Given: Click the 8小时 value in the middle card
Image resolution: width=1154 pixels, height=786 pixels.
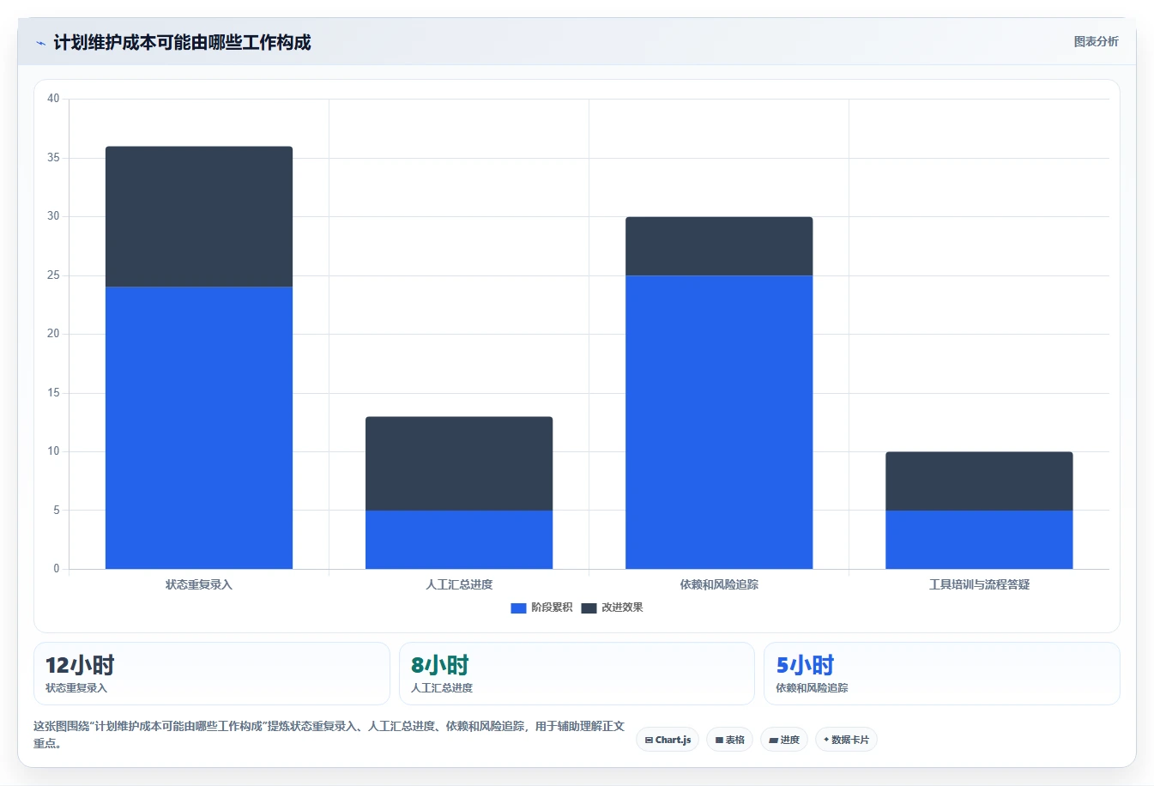Looking at the screenshot, I should tap(440, 665).
